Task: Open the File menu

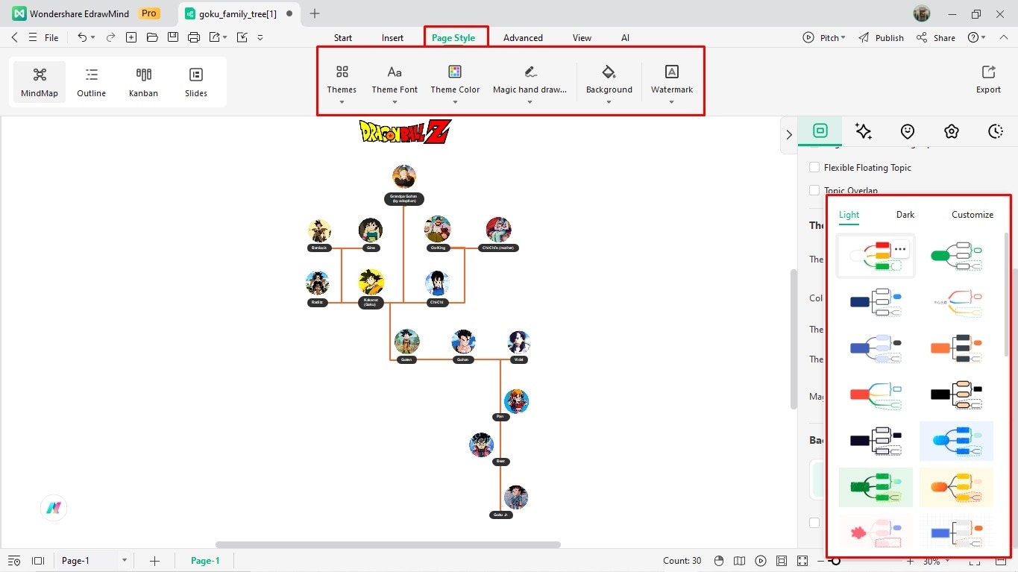Action: [x=51, y=38]
